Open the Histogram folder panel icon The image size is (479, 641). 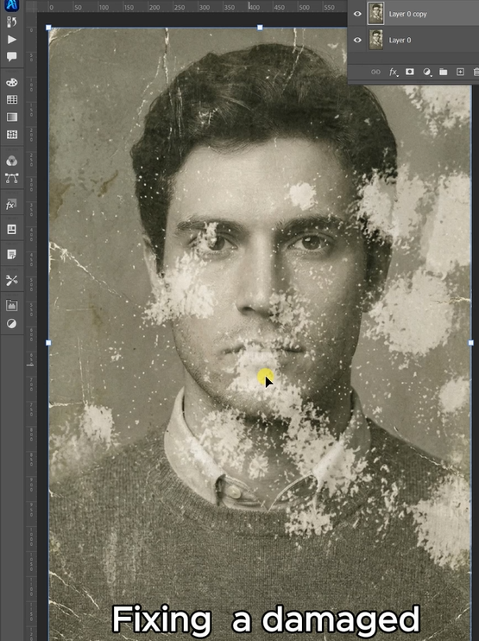coord(12,305)
